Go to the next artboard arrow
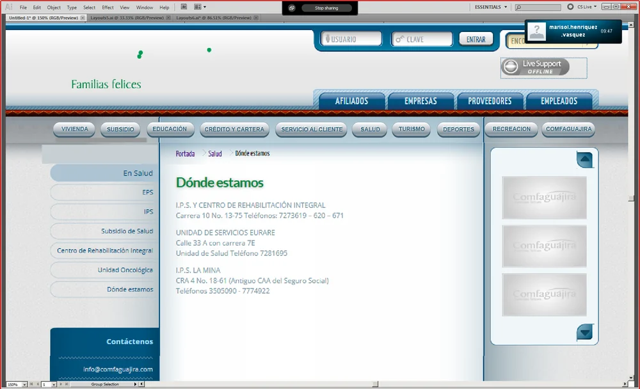The width and height of the screenshot is (640, 389). [x=61, y=384]
